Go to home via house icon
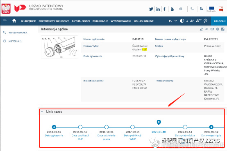Image resolution: width=227 pixels, height=151 pixels. [14, 21]
